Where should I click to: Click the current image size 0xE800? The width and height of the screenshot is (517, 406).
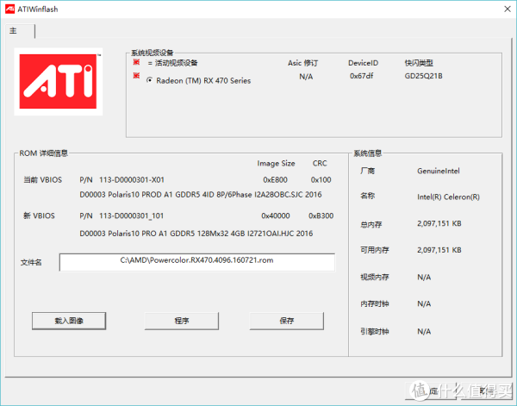pos(276,180)
